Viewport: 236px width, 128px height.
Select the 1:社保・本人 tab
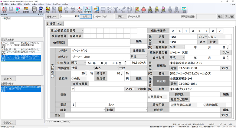coord(55,23)
